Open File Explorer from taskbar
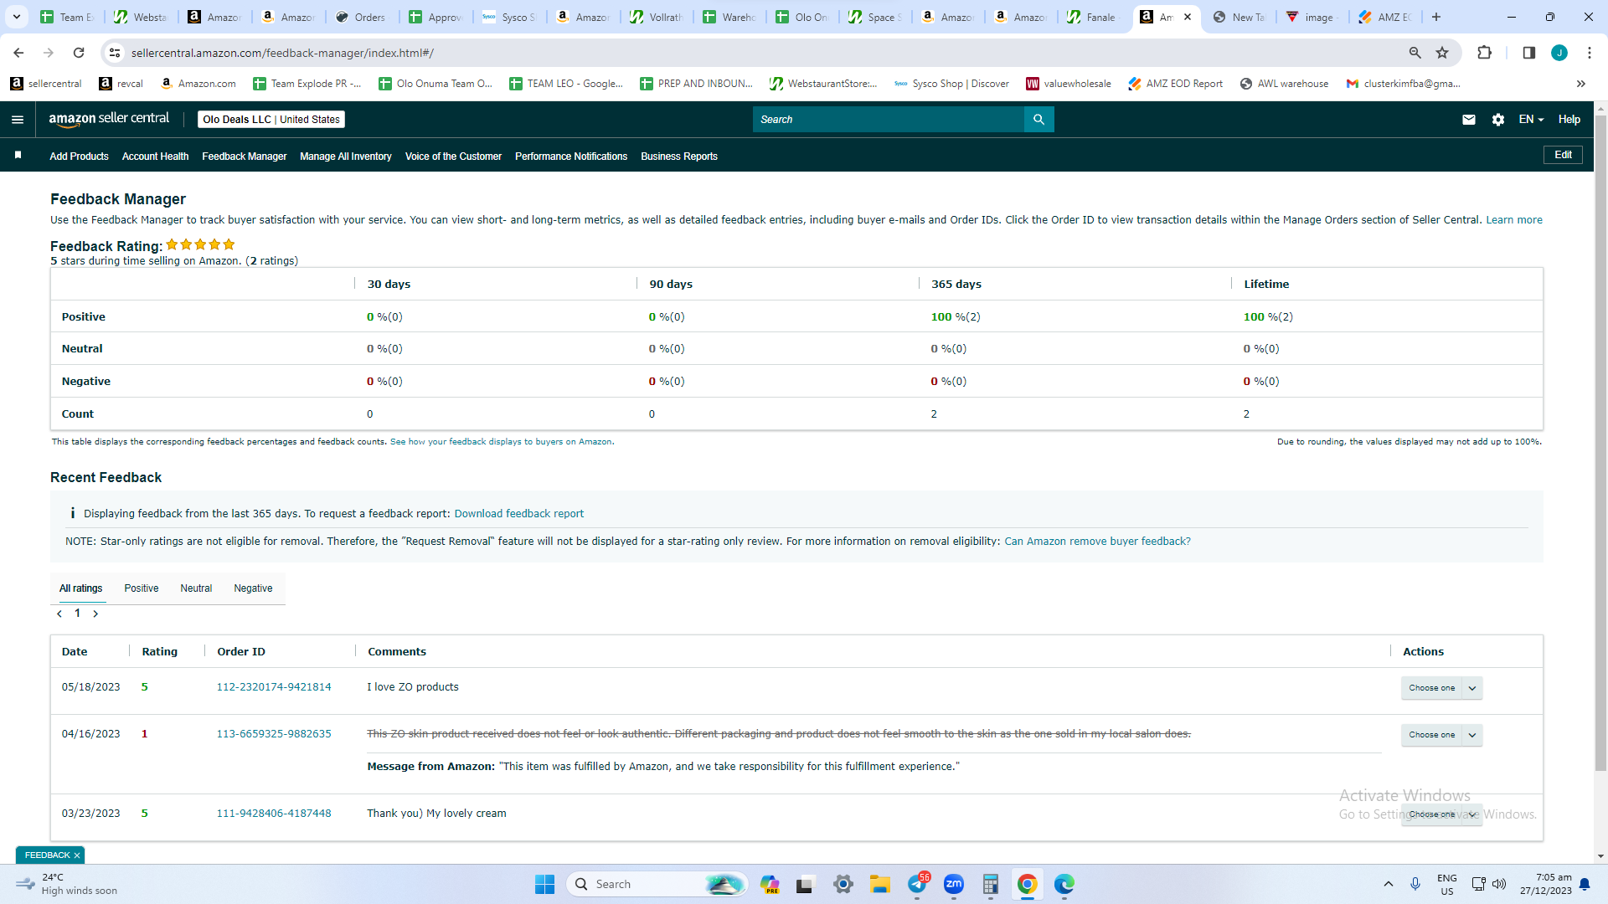Image resolution: width=1608 pixels, height=904 pixels. [879, 884]
